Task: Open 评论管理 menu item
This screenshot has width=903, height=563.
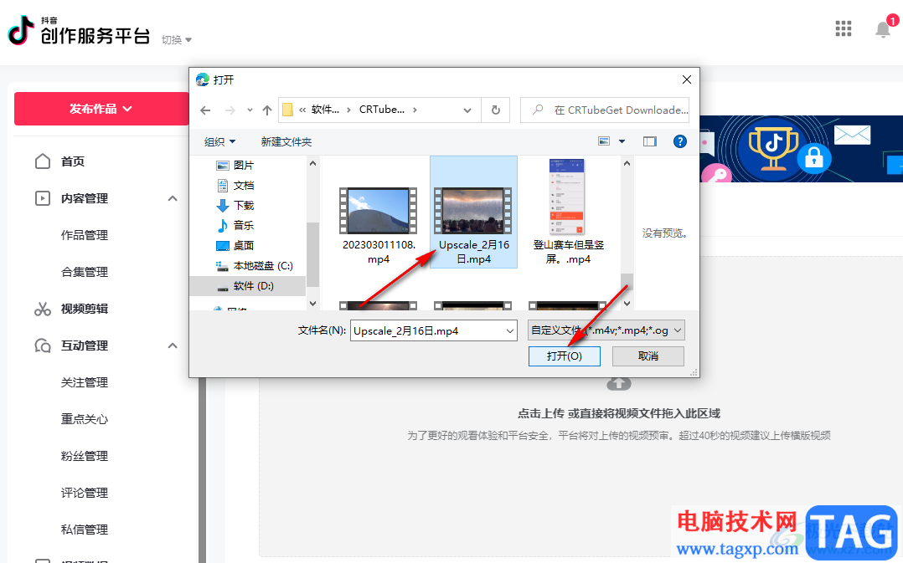Action: click(85, 493)
